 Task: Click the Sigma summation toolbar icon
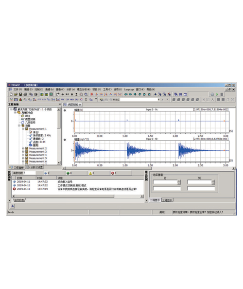[x=86, y=100]
